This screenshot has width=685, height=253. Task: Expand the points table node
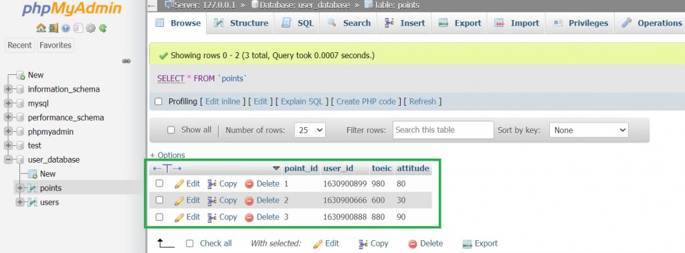[19, 188]
